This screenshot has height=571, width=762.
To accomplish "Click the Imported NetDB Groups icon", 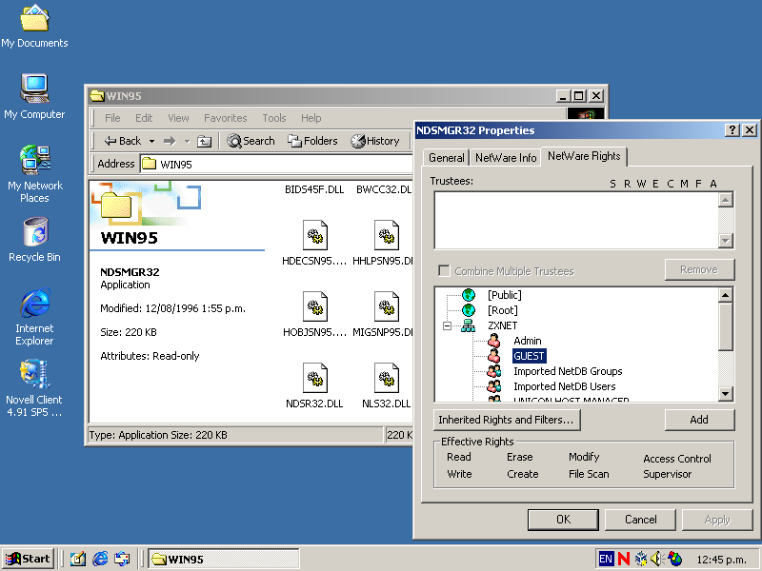I will pyautogui.click(x=494, y=371).
